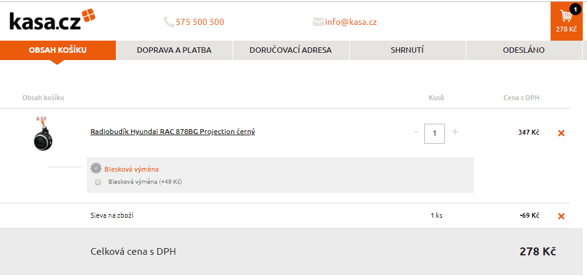
Task: Click the radio alarm clock product thumbnail
Action: click(x=42, y=133)
